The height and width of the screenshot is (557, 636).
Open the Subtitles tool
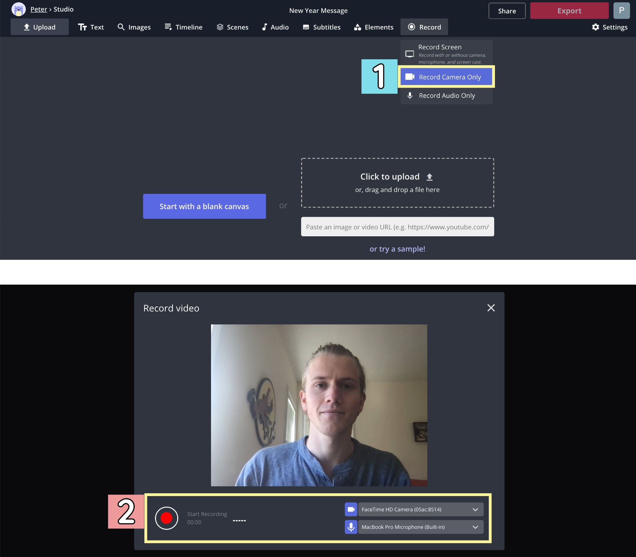tap(321, 27)
